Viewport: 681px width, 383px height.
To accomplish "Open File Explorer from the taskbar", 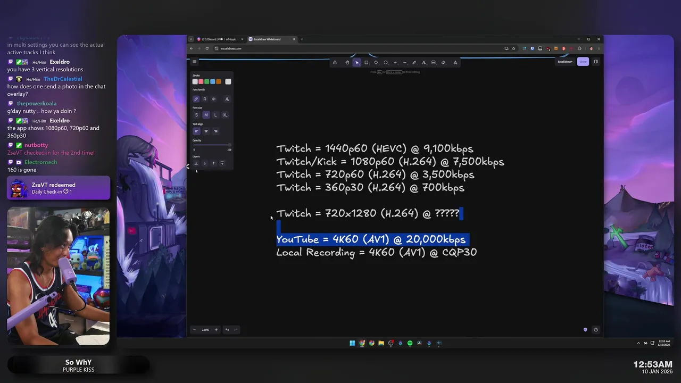I will coord(381,343).
